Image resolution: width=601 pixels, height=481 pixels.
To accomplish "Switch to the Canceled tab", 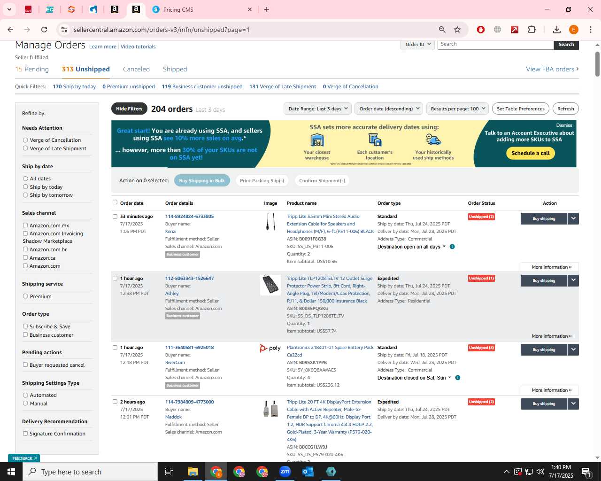I will click(136, 69).
